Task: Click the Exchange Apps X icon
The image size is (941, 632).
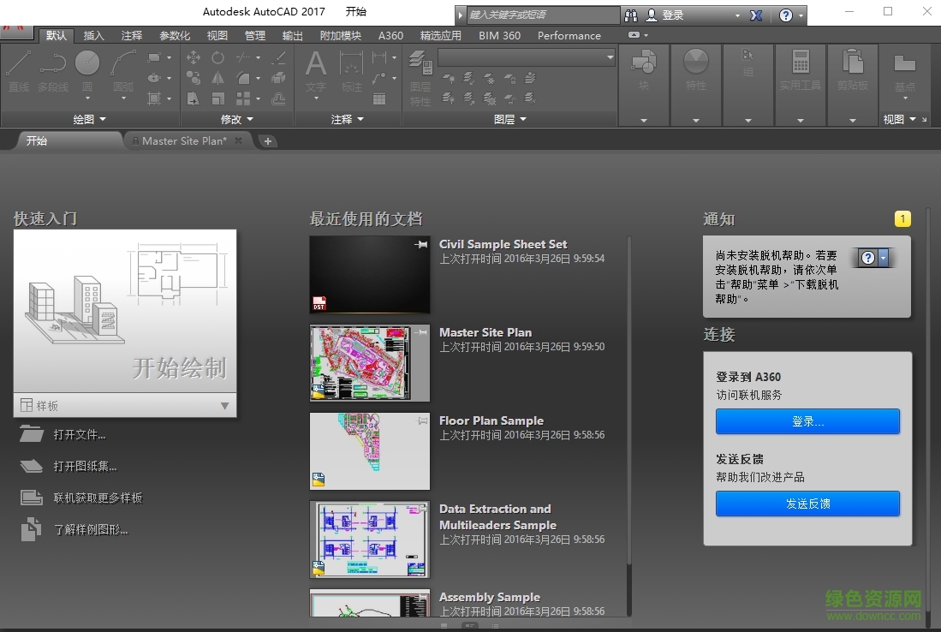Action: coord(756,15)
